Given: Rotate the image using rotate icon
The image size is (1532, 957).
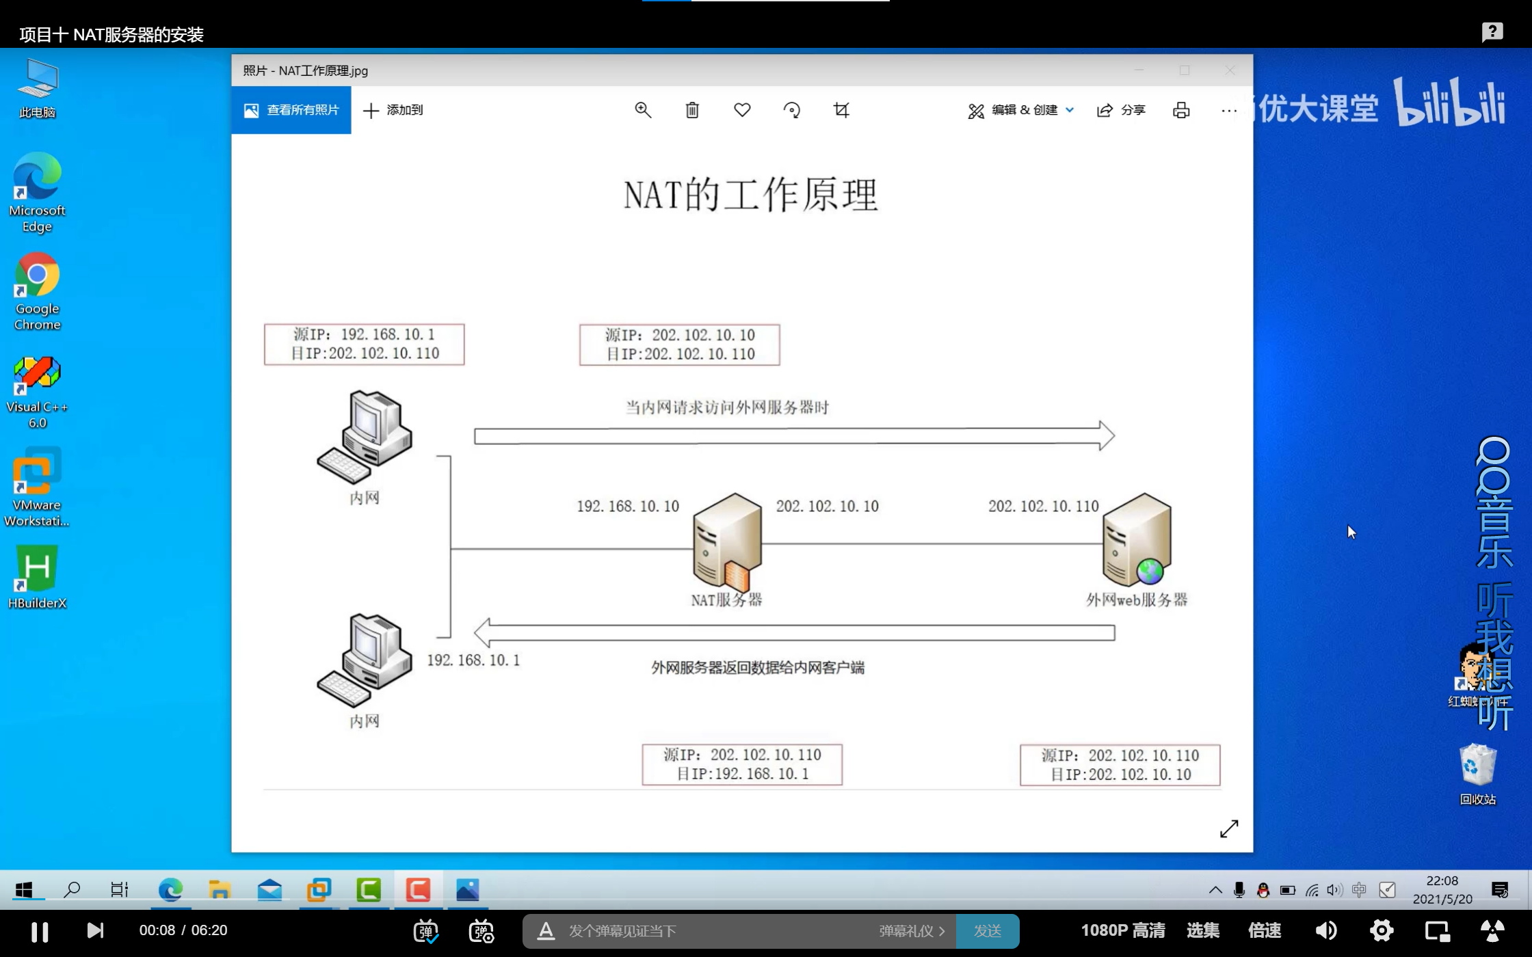Looking at the screenshot, I should 792,110.
